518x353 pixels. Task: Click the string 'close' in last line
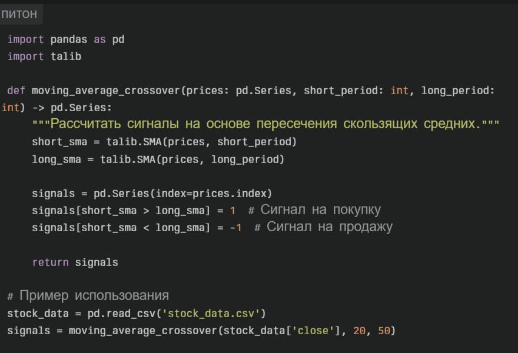click(x=313, y=331)
